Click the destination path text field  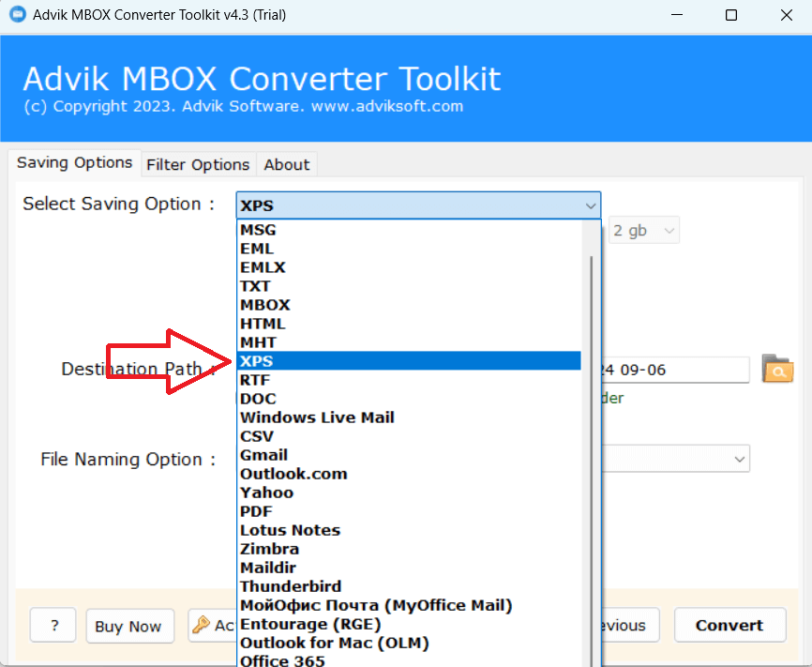pos(675,370)
